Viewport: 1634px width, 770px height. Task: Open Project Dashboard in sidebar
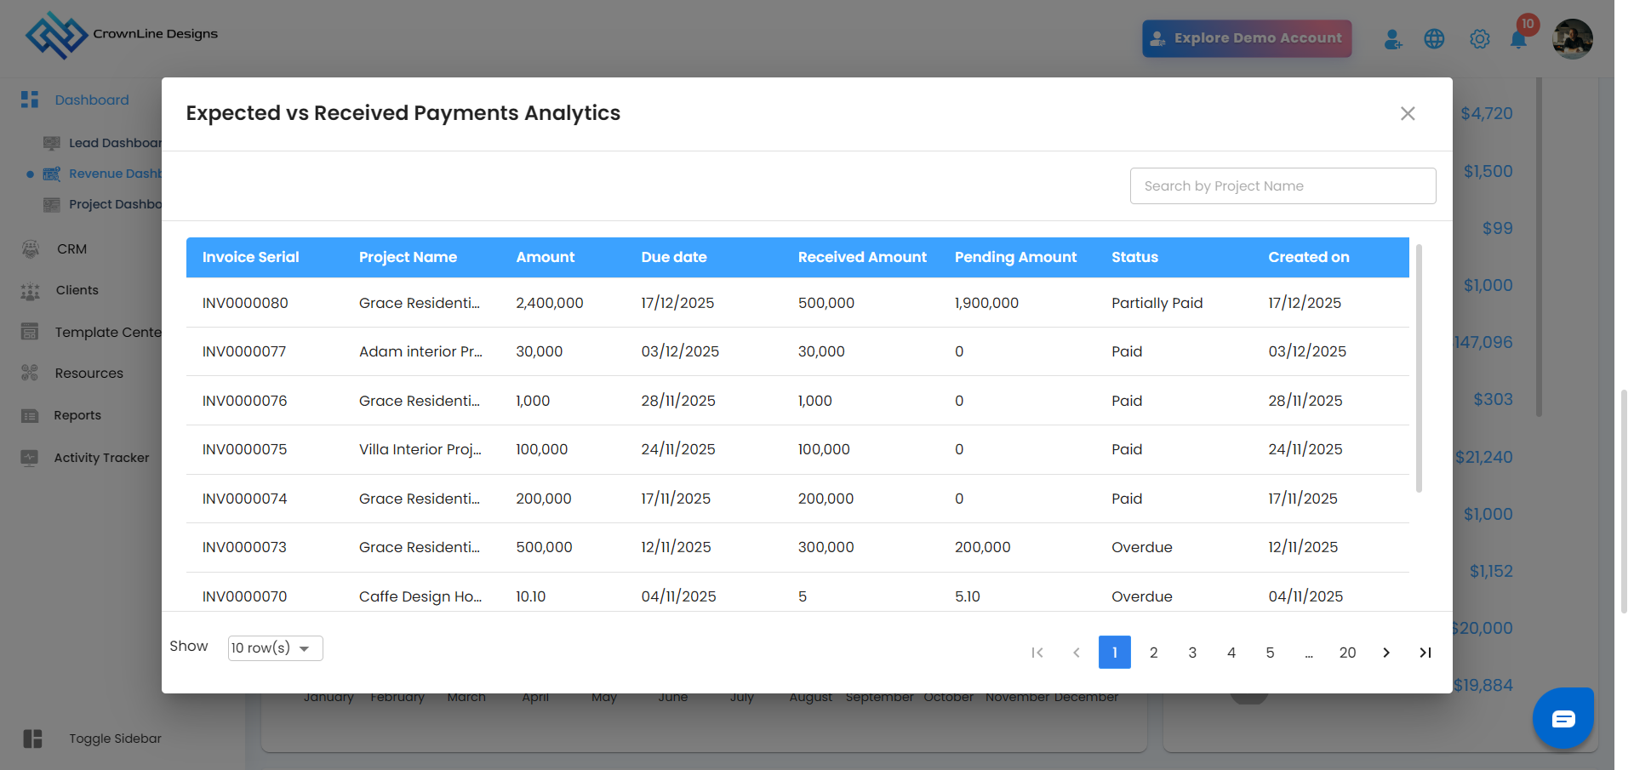pos(115,204)
